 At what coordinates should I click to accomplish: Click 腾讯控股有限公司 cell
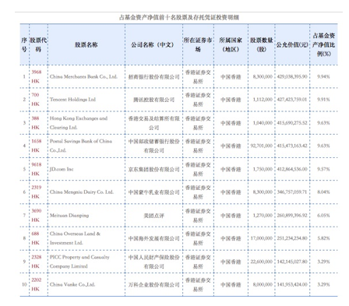tap(154, 100)
